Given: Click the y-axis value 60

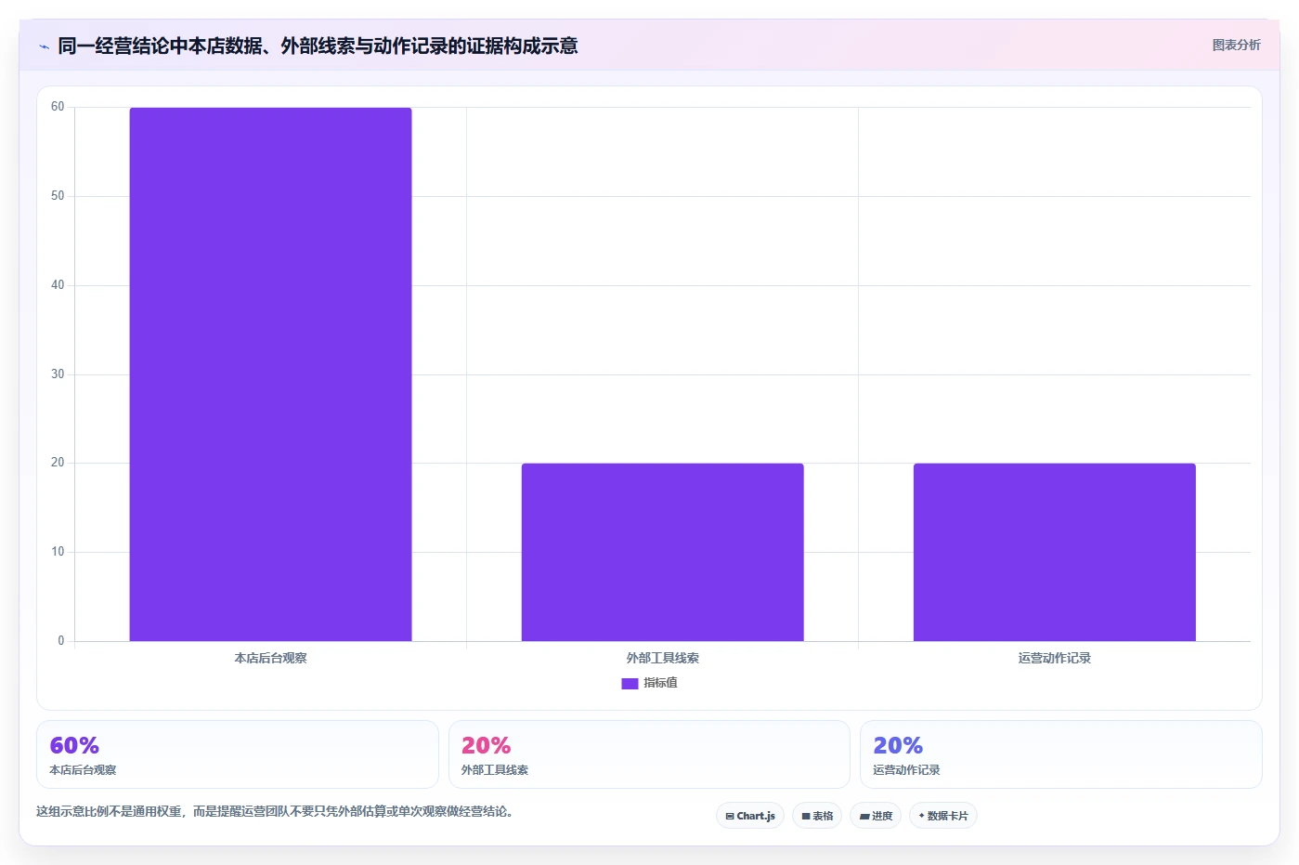Looking at the screenshot, I should (58, 107).
